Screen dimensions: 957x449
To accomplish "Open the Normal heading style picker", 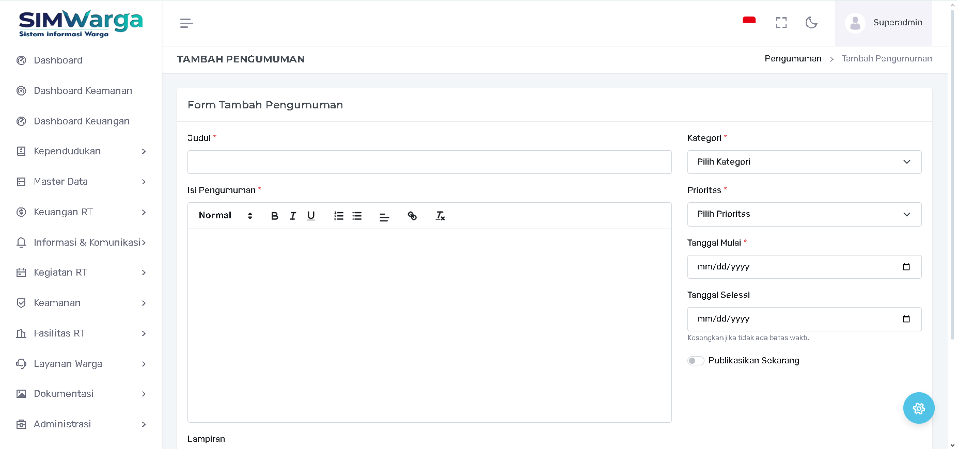I will (225, 216).
